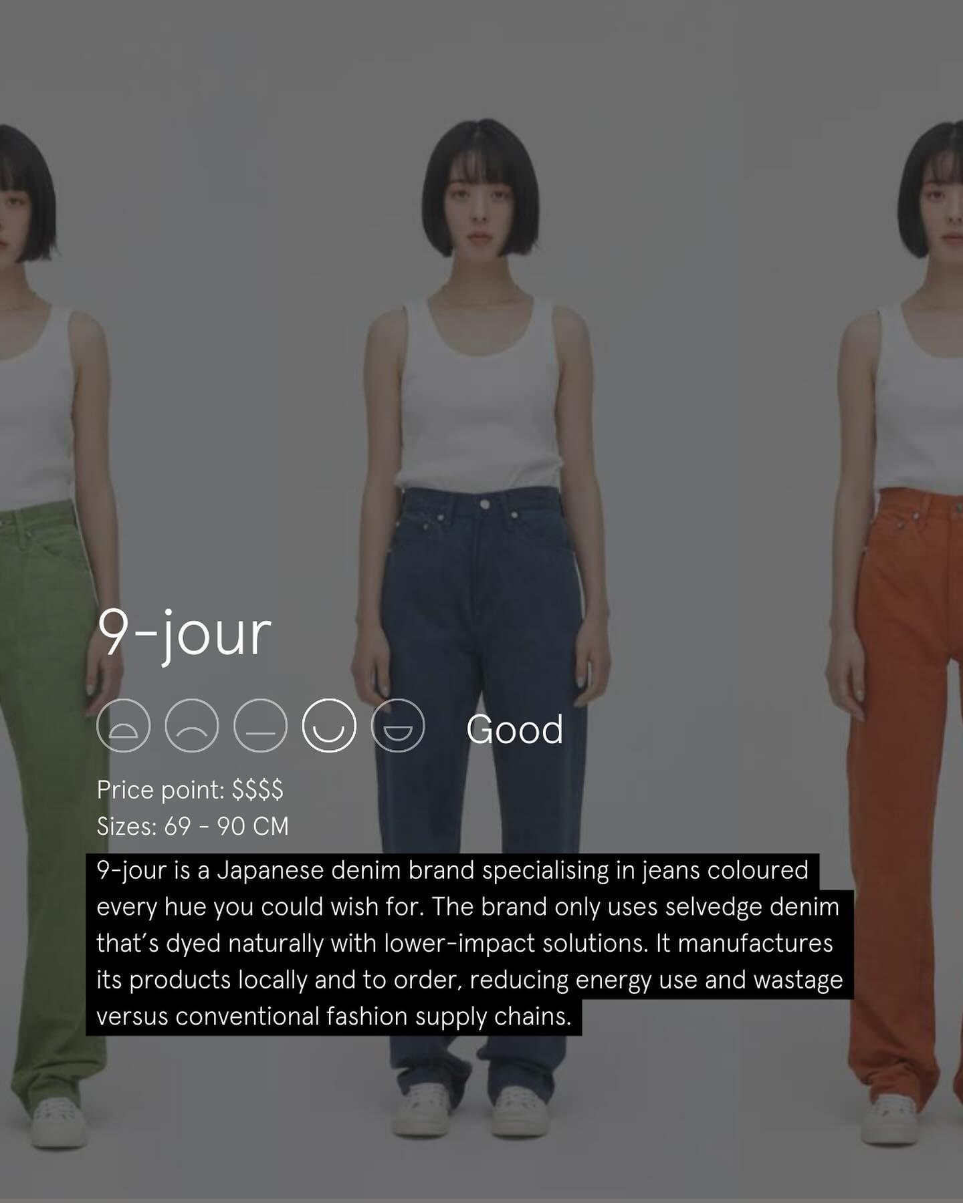Viewport: 963px width, 1203px height.
Task: Select the Price point $$$$ text
Action: click(x=190, y=789)
